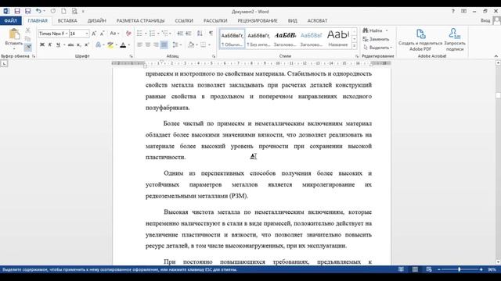Open the font name dropdown
This screenshot has width=501, height=281.
click(67, 34)
